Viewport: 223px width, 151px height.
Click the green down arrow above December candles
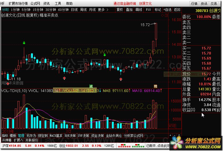tap(105, 55)
